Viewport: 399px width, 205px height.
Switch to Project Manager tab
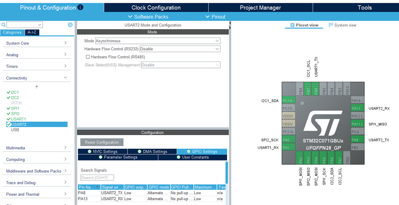pyautogui.click(x=260, y=8)
